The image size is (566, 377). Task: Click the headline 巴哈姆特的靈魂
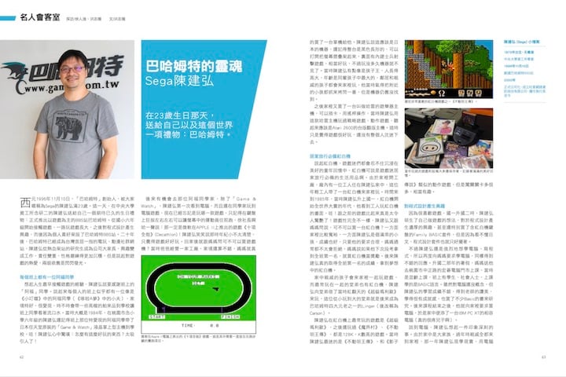(193, 67)
